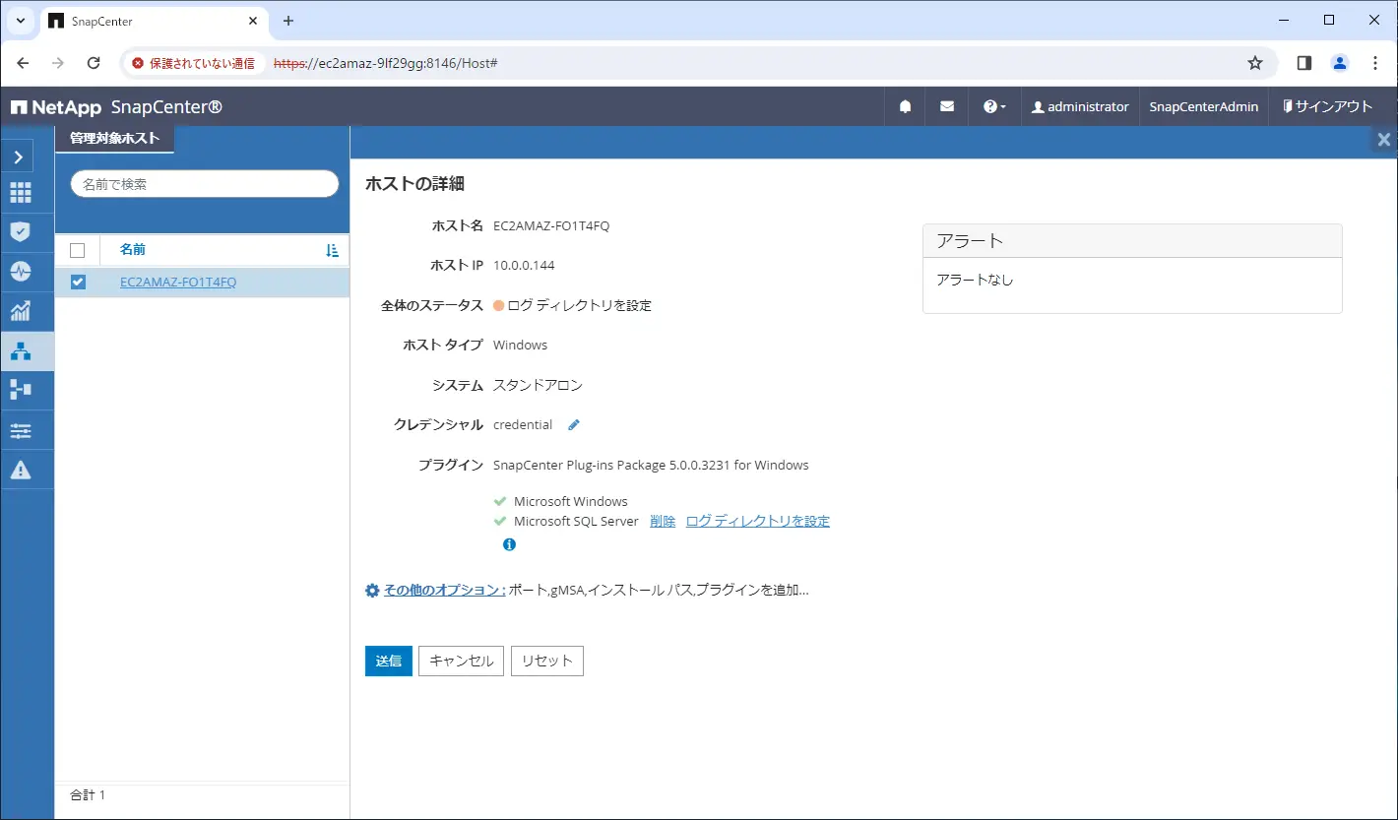This screenshot has height=820, width=1398.
Task: Uncheck the EC2AMAZ-FO1T4FQ host checkbox
Action: (x=78, y=283)
